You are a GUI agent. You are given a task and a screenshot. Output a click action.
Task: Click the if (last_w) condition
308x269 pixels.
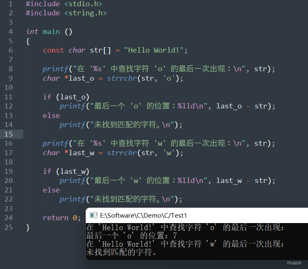click(x=66, y=172)
